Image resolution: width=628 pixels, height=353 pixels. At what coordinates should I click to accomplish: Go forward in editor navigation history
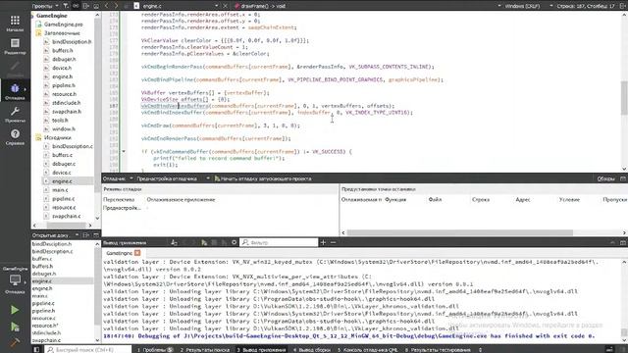click(116, 6)
